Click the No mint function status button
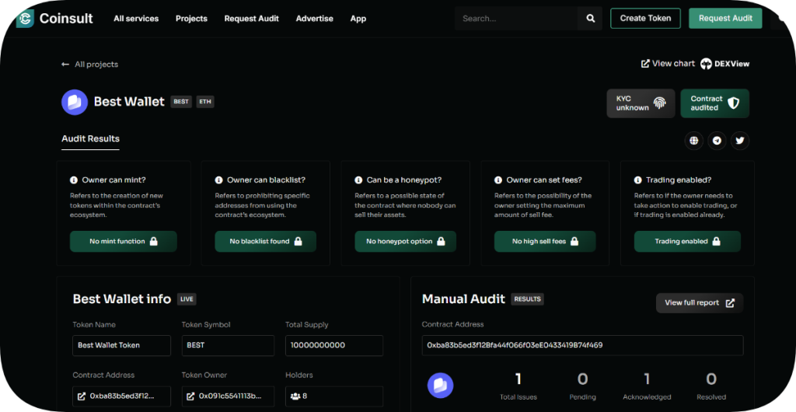Screen dimensions: 796x412 click(124, 242)
